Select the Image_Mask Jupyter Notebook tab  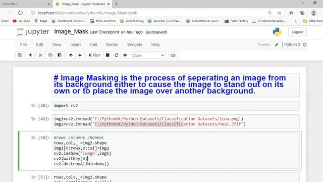click(83, 4)
